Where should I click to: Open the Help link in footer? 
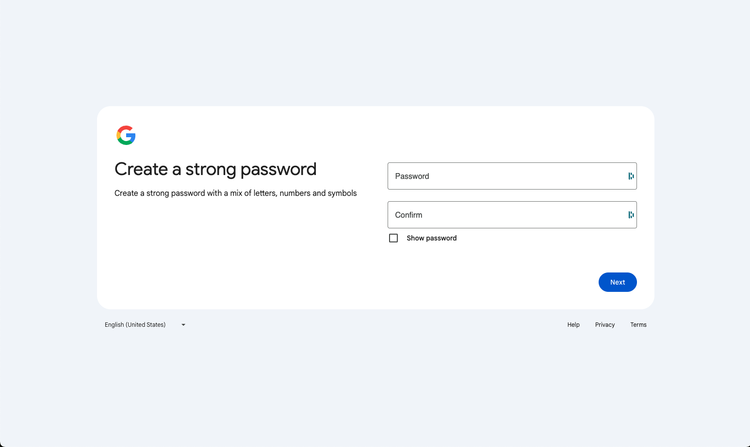573,325
